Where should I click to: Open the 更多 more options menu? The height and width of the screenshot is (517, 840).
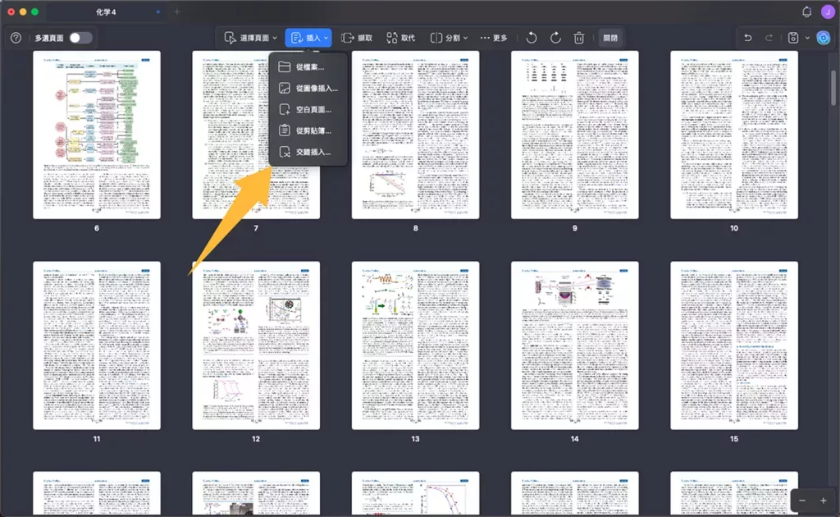[494, 38]
